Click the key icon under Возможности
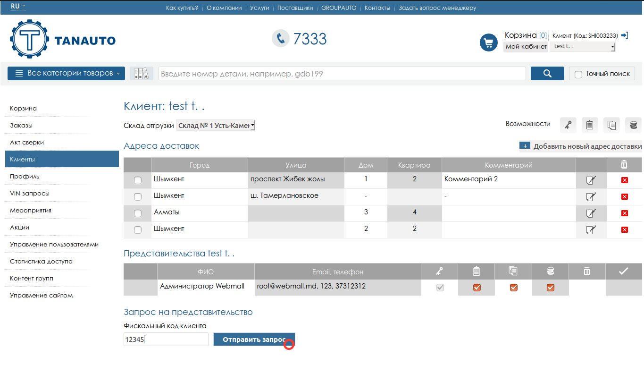This screenshot has width=644, height=365. pos(568,125)
